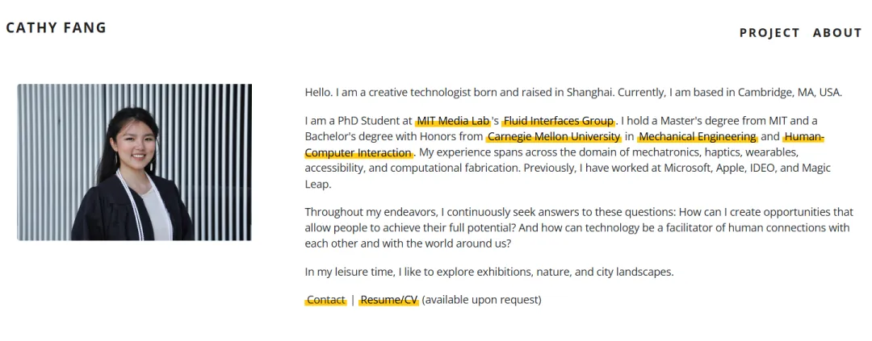
Task: Click the 'Hello. I am a creative technologist' sentence
Action: pos(573,93)
